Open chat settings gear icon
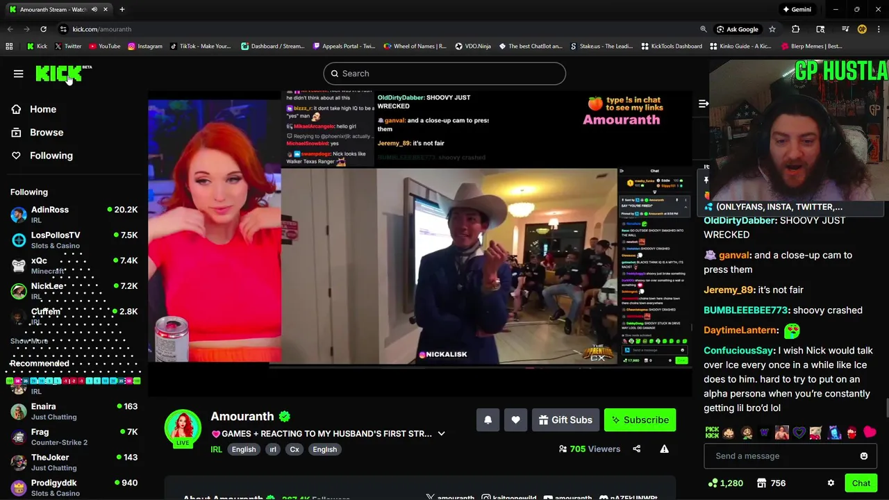Viewport: 889px width, 500px height. click(x=831, y=483)
